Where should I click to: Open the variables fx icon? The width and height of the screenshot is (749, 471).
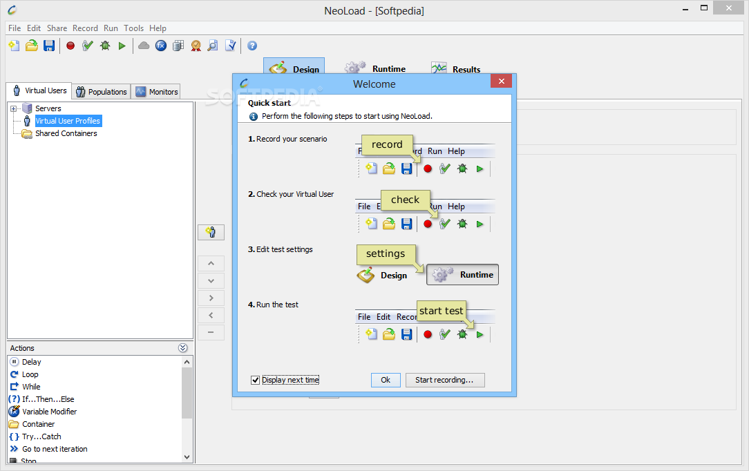161,46
